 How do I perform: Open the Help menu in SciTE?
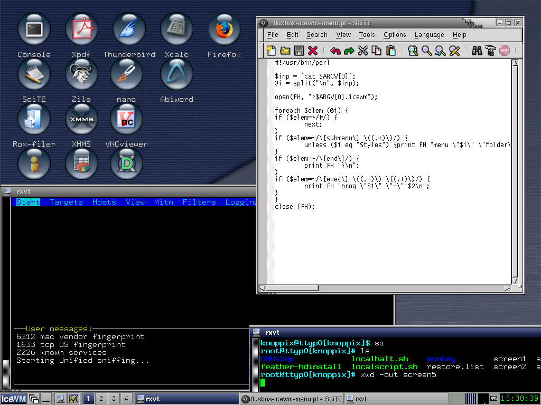(459, 35)
